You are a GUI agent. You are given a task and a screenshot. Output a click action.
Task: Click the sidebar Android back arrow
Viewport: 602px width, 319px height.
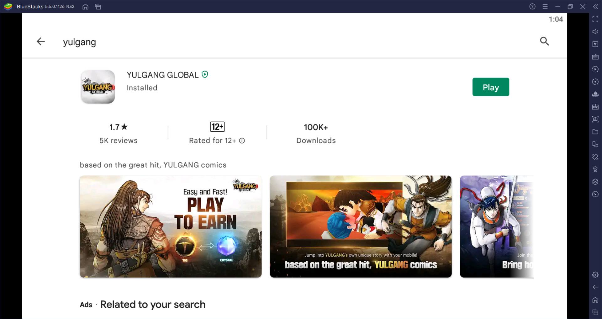[595, 287]
